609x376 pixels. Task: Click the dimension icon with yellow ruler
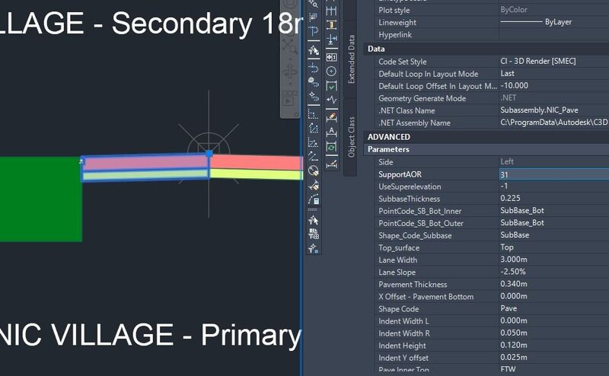click(331, 25)
